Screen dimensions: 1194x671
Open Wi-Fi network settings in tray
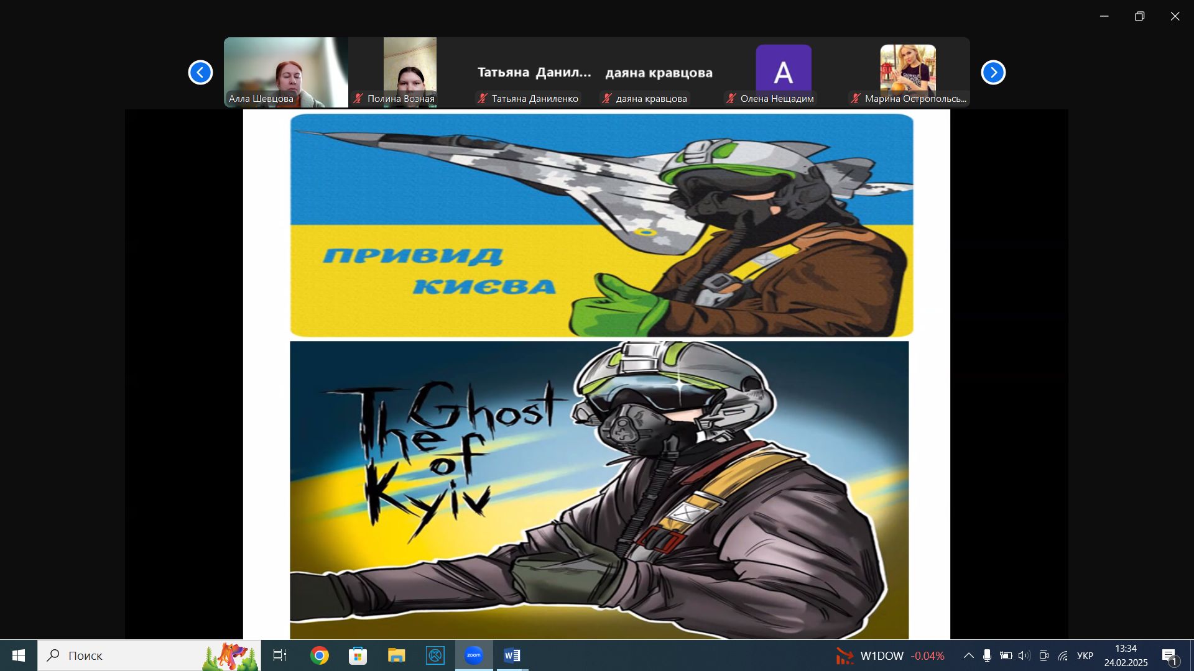1063,655
